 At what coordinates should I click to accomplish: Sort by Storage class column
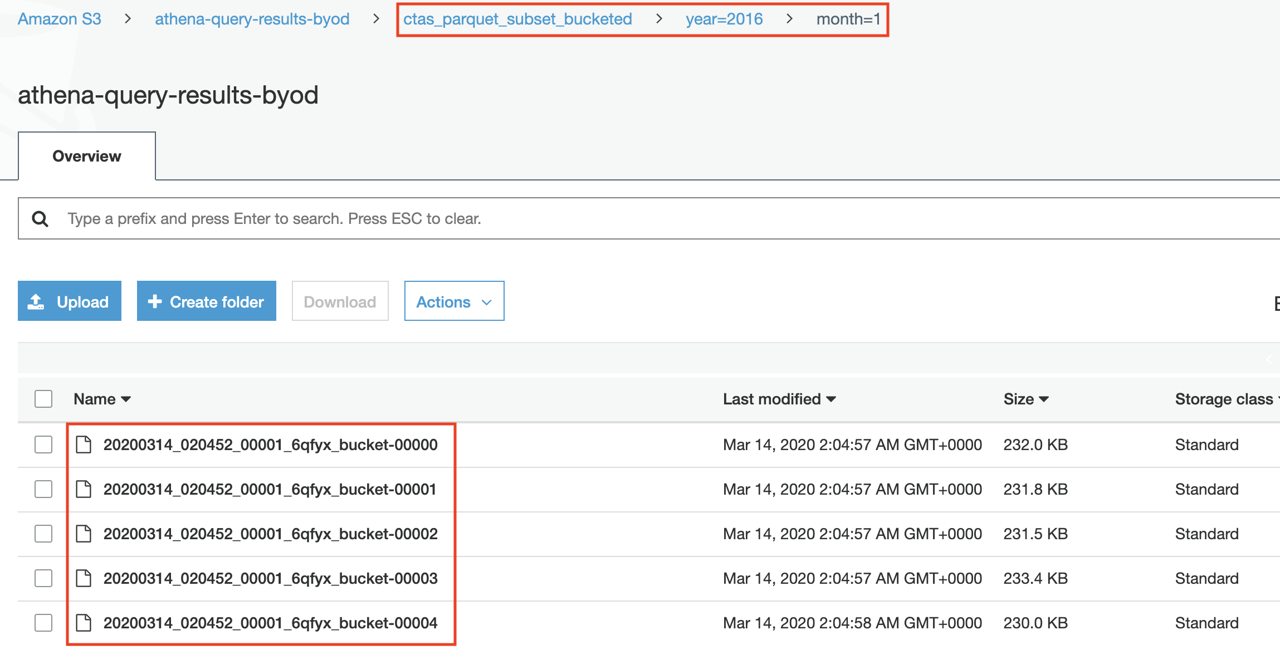click(1227, 399)
